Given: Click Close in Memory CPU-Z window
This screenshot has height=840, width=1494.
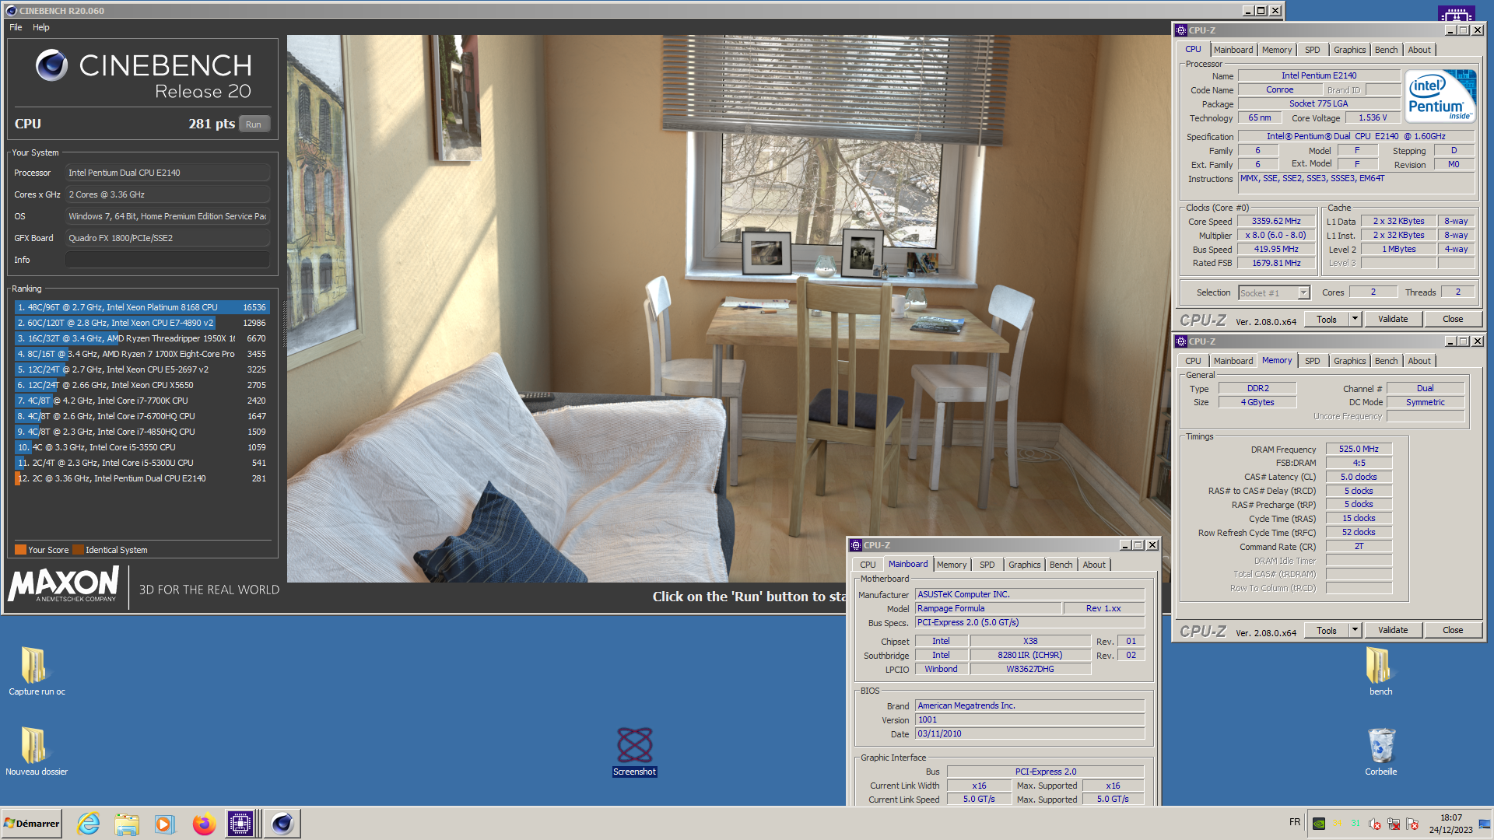Looking at the screenshot, I should (1453, 630).
